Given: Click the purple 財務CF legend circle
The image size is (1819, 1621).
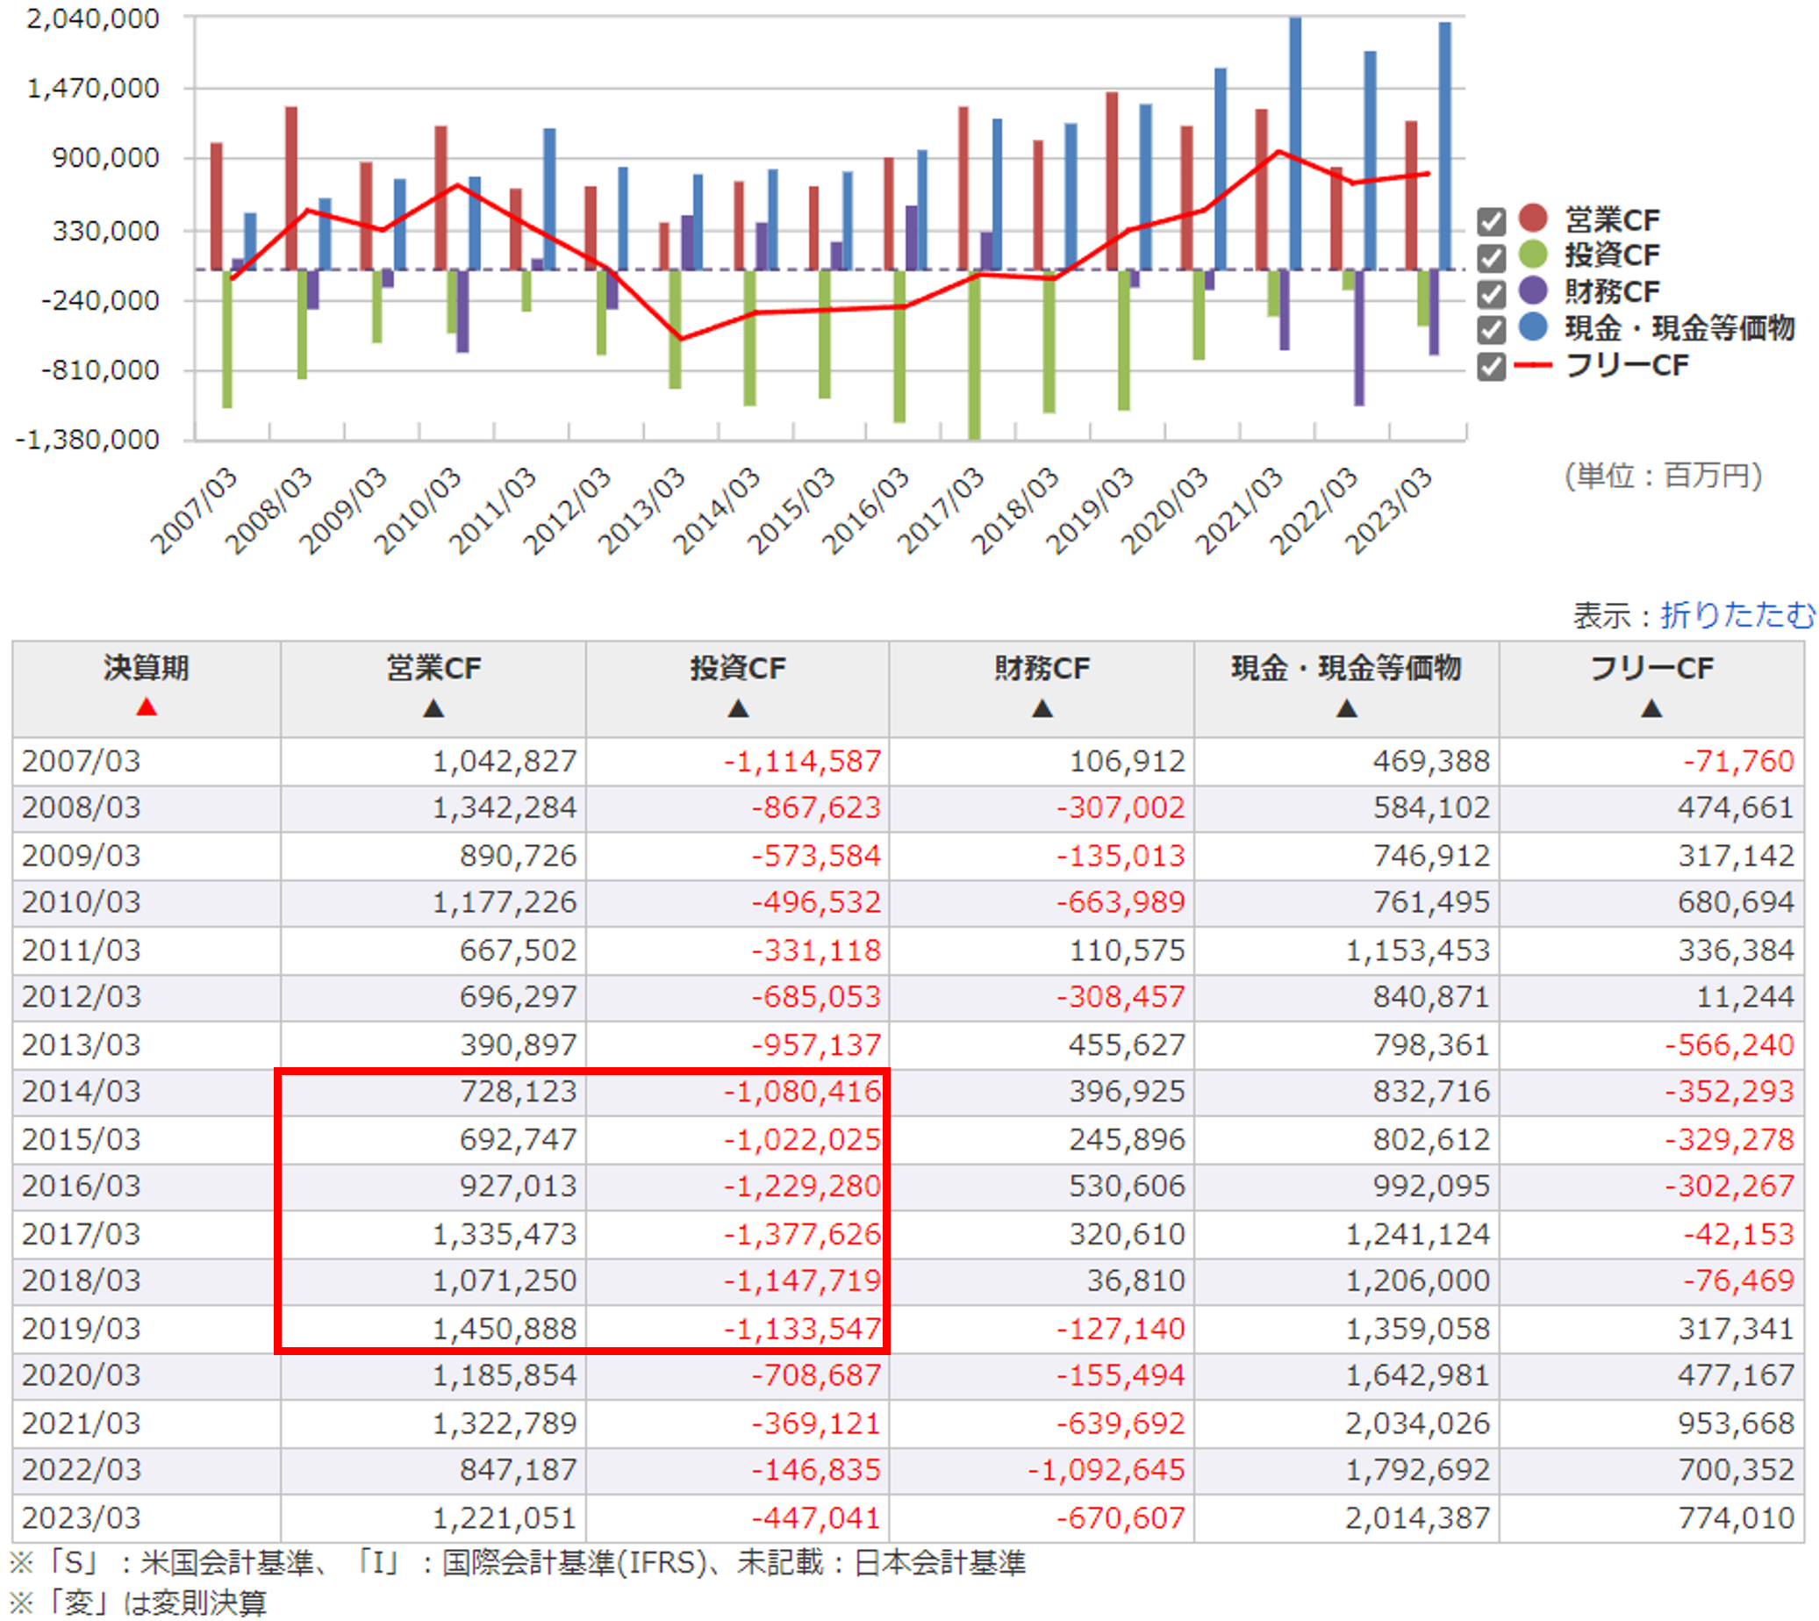Looking at the screenshot, I should [1532, 291].
